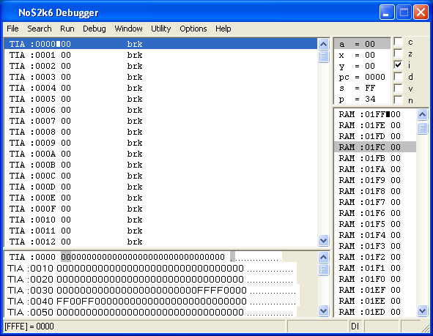Select highlighted stack row RAM :01FC
The height and width of the screenshot is (336, 433).
coord(375,147)
